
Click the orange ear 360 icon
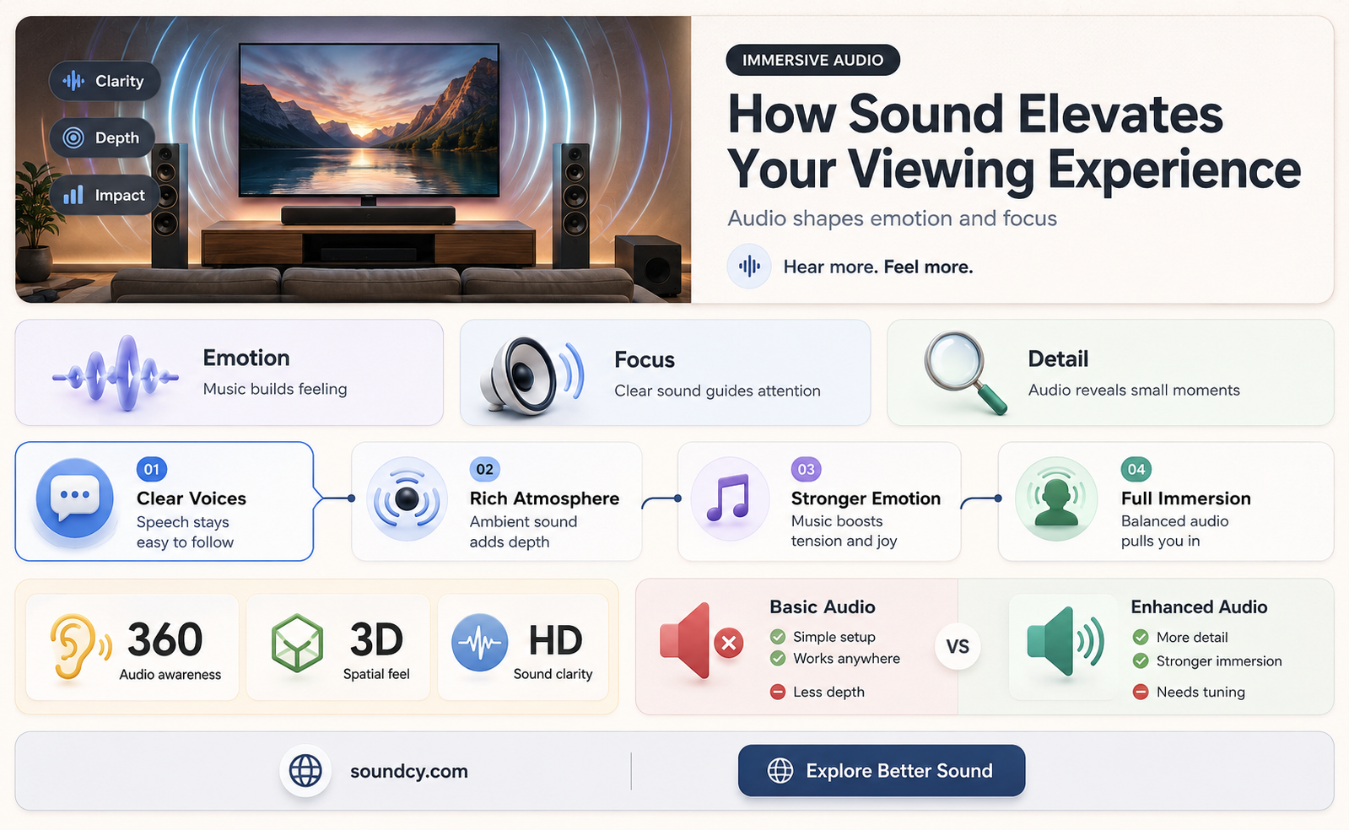tap(79, 646)
